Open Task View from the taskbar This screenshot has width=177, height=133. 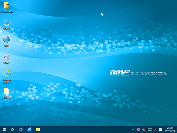pyautogui.click(x=21, y=129)
